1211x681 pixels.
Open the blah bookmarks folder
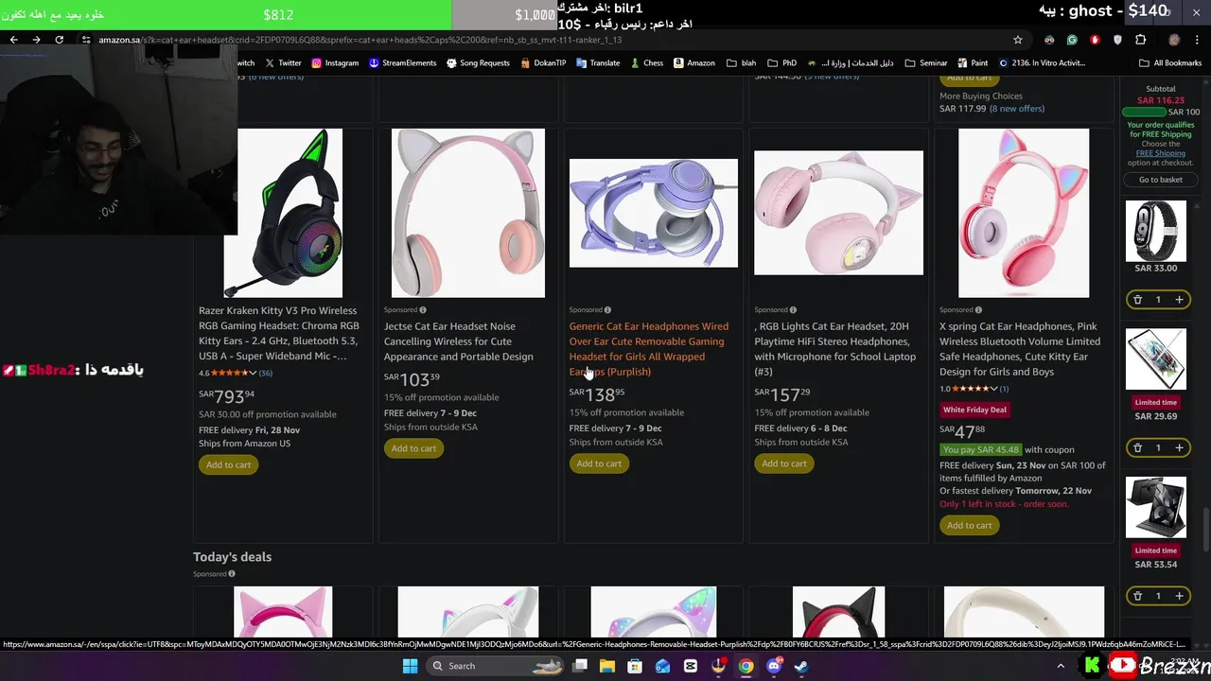[x=741, y=63]
